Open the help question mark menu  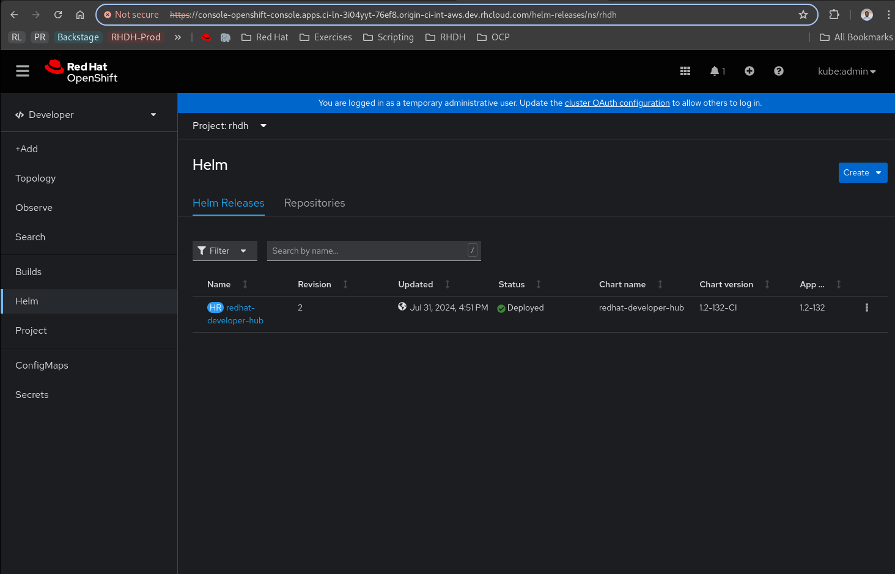pos(779,72)
